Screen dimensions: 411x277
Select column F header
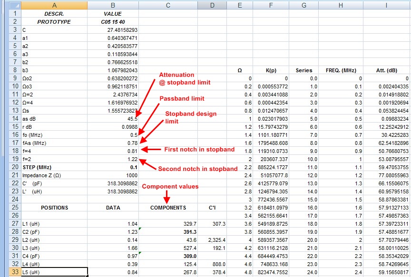[x=271, y=5]
